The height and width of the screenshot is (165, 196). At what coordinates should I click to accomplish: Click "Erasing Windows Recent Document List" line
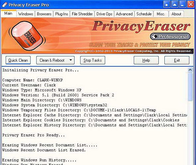pyautogui.click(x=50, y=145)
